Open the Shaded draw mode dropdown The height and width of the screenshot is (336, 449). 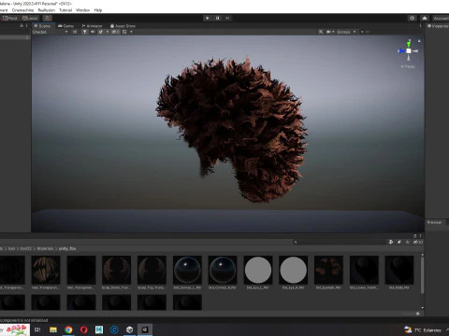[x=50, y=32]
